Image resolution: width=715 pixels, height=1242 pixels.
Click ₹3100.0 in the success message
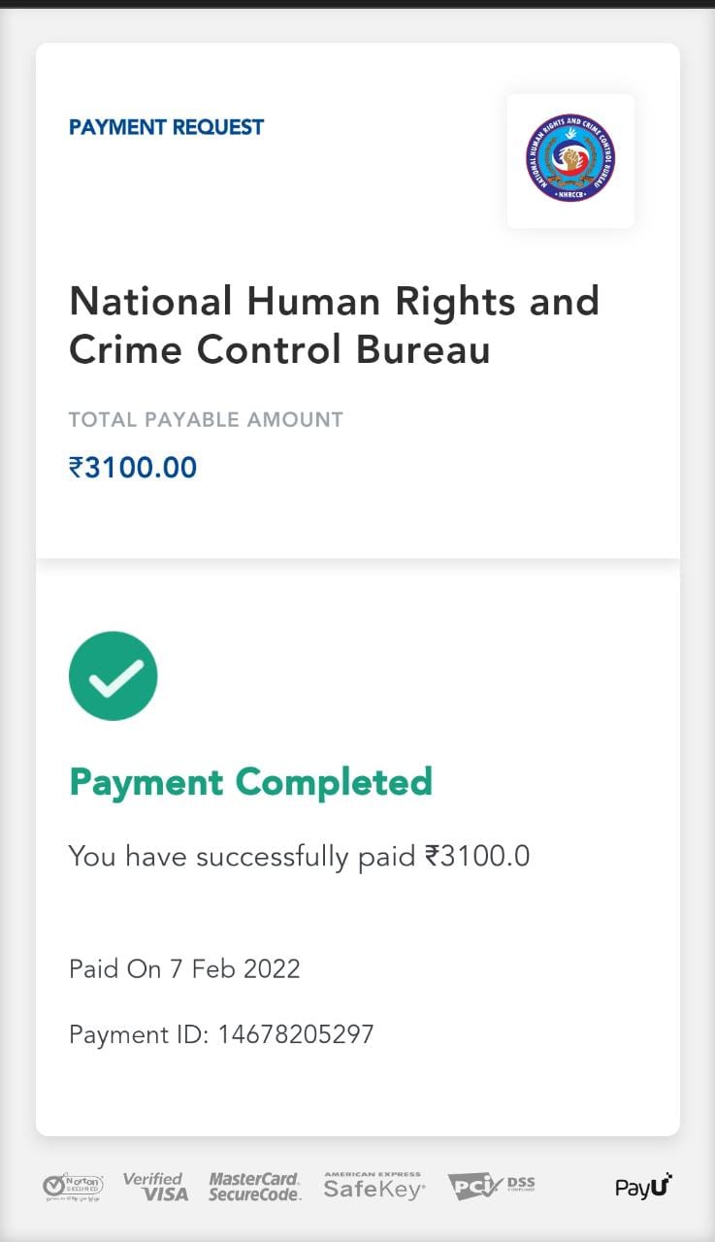(477, 857)
